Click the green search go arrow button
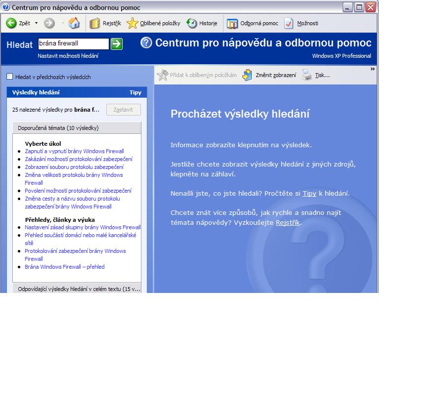Screen dimensions: 443x415 (117, 44)
